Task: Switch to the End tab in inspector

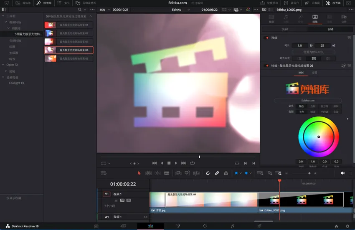Action: click(330, 29)
